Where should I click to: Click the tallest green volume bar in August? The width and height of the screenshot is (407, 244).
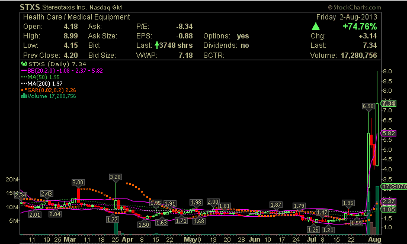pyautogui.click(x=377, y=210)
